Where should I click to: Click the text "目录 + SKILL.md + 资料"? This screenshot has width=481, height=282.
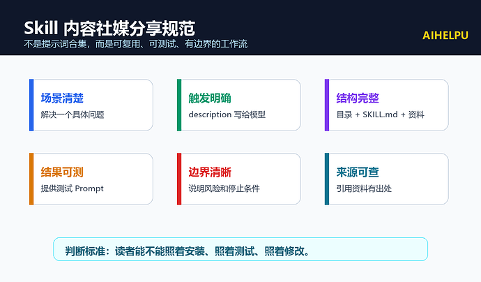tap(381, 114)
